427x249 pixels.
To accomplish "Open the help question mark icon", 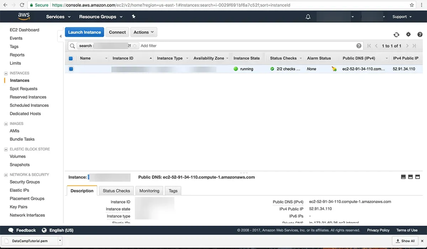I will (420, 35).
